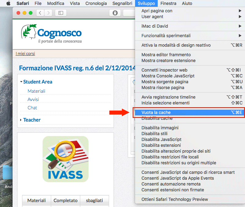Toggle Disabilita estensioni
The image size is (245, 207).
pyautogui.click(x=190, y=145)
